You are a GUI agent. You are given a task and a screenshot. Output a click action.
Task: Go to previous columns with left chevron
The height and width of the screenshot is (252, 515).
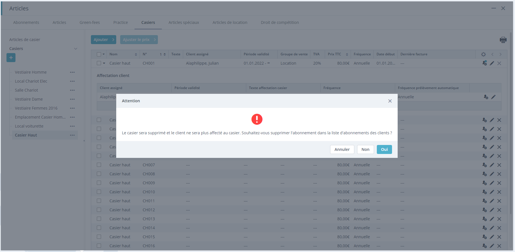tap(492, 54)
